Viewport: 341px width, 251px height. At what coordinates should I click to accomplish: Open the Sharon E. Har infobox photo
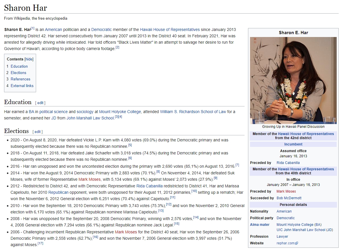[x=293, y=80]
